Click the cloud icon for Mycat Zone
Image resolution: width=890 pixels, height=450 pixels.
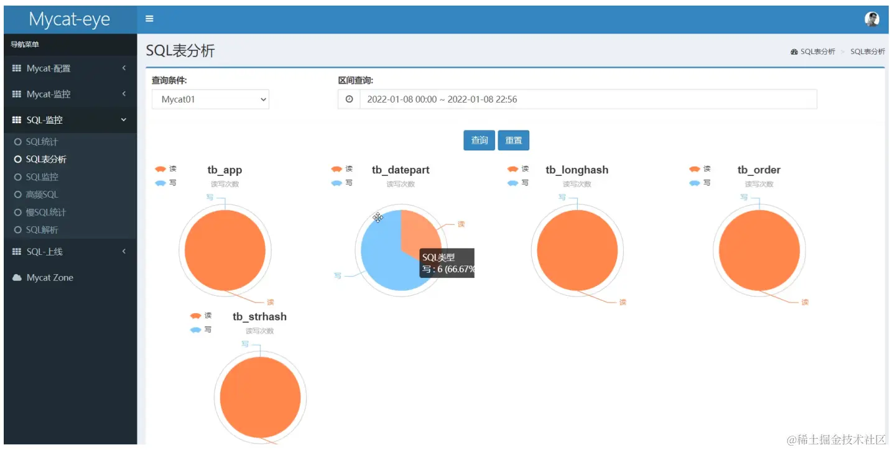[x=17, y=277]
